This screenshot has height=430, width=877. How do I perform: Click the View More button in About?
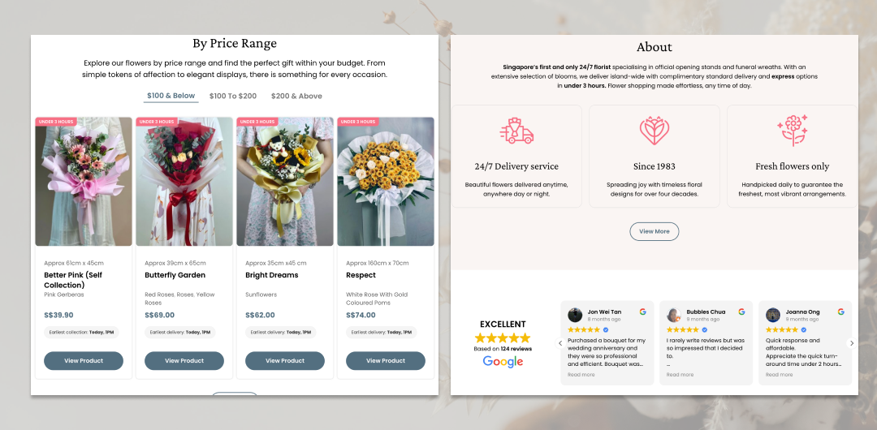click(x=654, y=231)
